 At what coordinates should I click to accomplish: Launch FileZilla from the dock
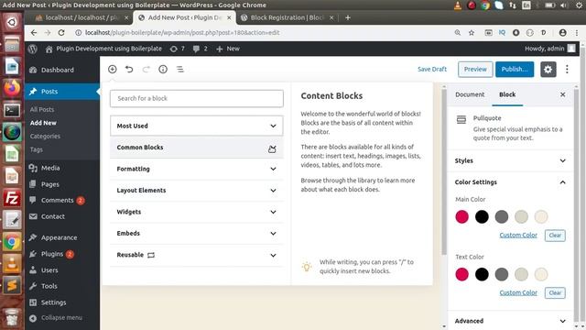[12, 198]
